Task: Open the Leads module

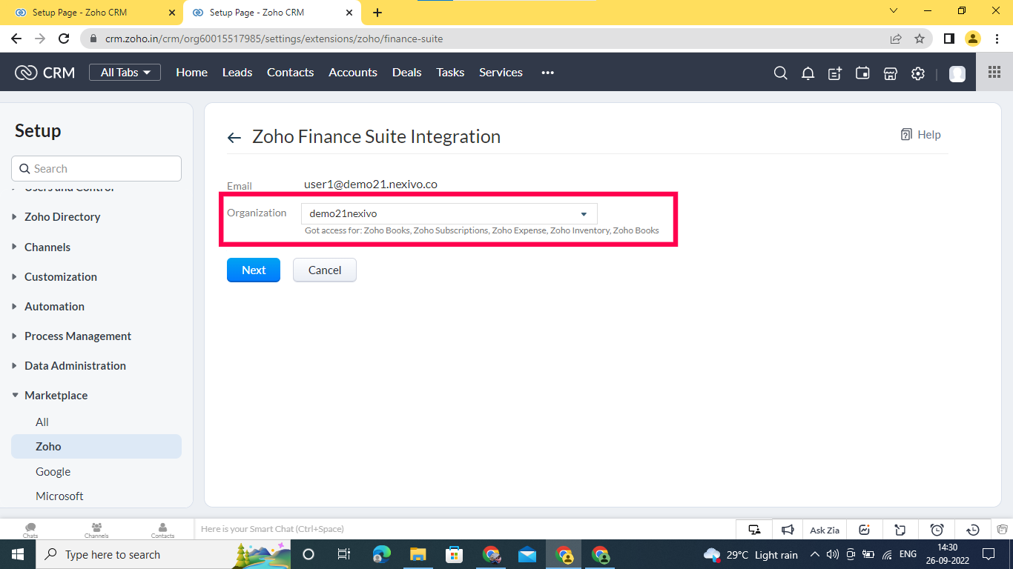Action: [237, 72]
